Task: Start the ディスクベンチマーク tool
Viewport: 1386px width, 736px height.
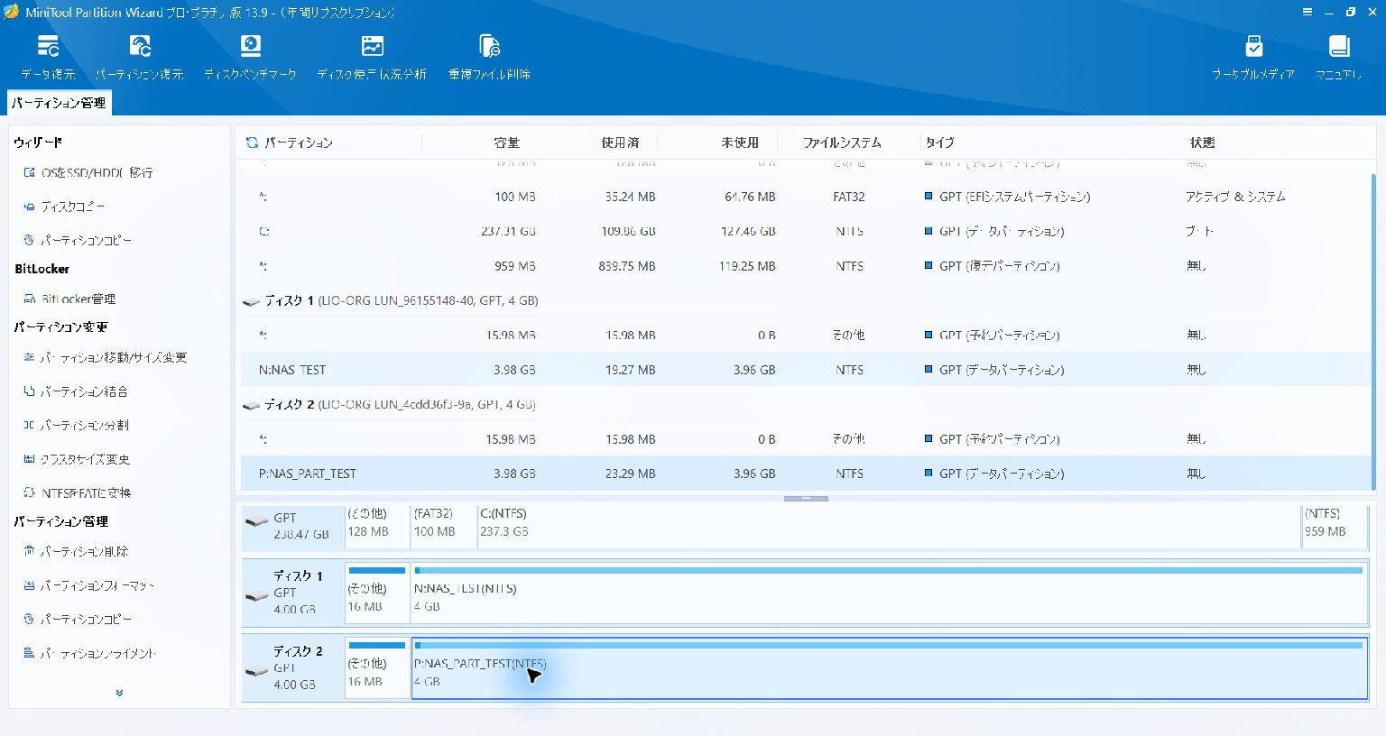Action: 250,58
